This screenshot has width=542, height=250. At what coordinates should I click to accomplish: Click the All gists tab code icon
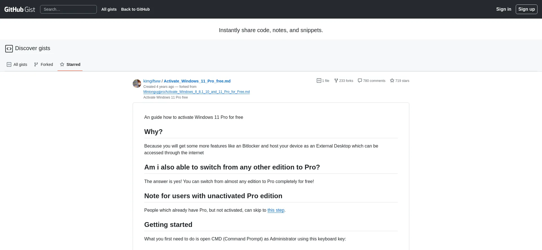click(9, 64)
